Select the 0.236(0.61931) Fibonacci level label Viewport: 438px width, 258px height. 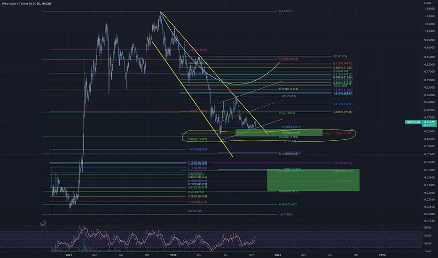[x=288, y=60]
